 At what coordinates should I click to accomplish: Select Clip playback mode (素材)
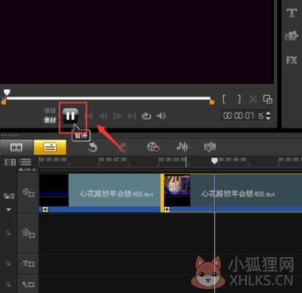(x=50, y=120)
